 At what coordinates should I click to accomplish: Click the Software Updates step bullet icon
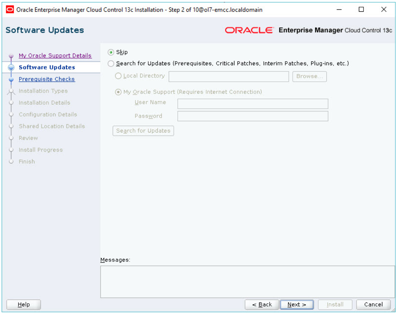tap(11, 67)
